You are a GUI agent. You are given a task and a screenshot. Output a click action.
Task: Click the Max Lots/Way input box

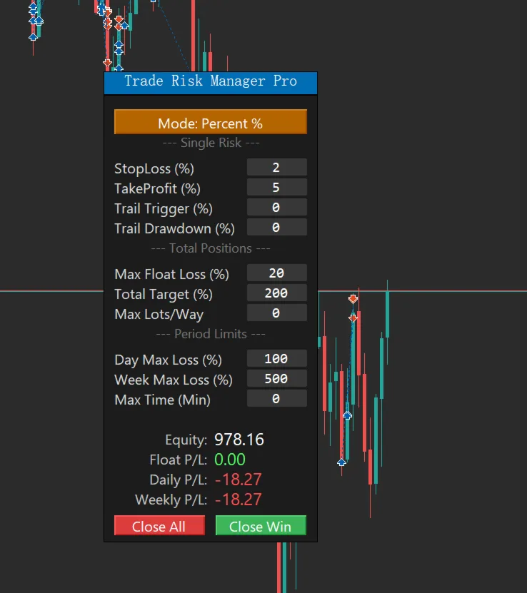point(276,313)
